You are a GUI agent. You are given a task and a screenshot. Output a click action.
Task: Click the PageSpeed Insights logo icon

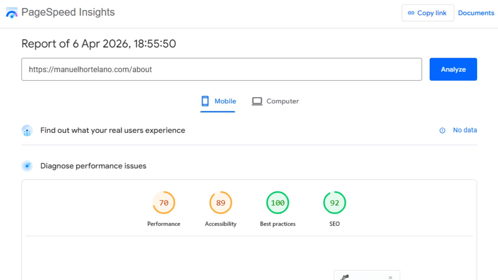pos(12,12)
